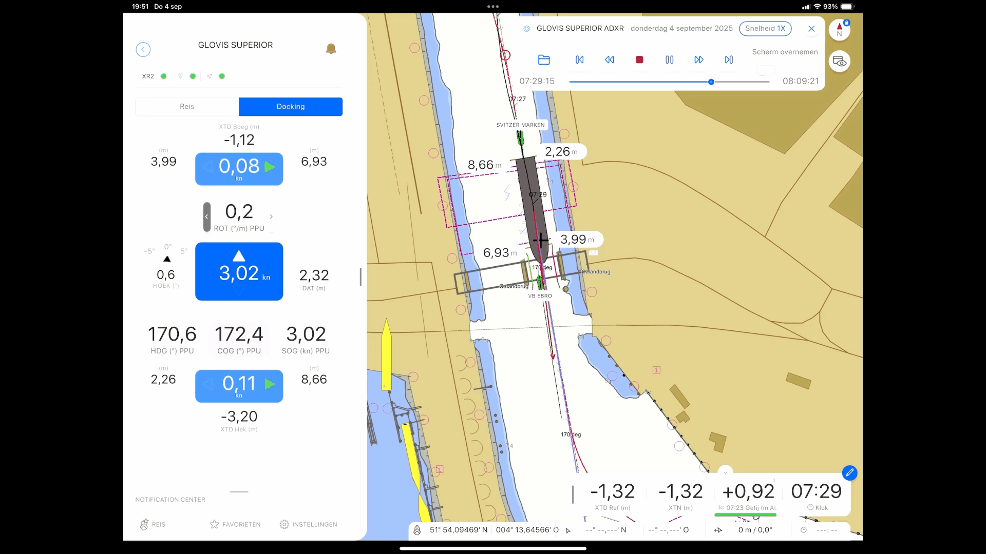Skip to start of replay
Image resolution: width=986 pixels, height=554 pixels.
pos(579,60)
